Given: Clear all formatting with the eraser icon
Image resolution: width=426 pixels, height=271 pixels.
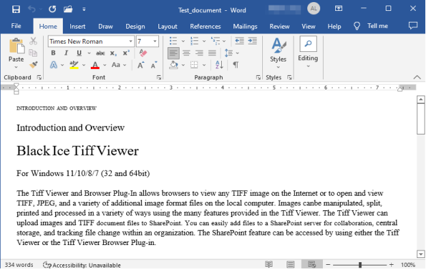Looking at the screenshot, I should click(x=143, y=53).
